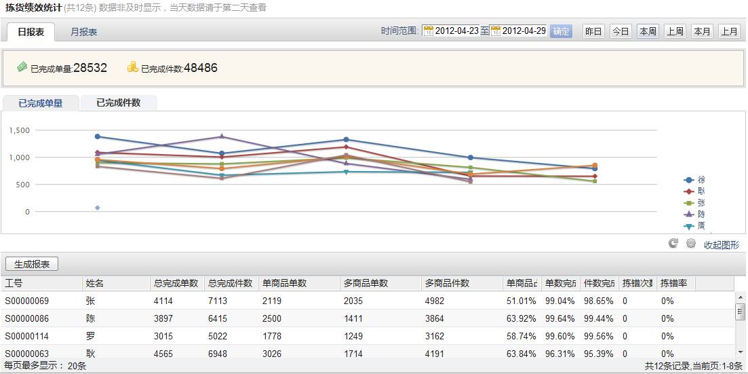Toggle the purple 陈 series in legend
Screen dimensions: 748x374
(x=694, y=214)
